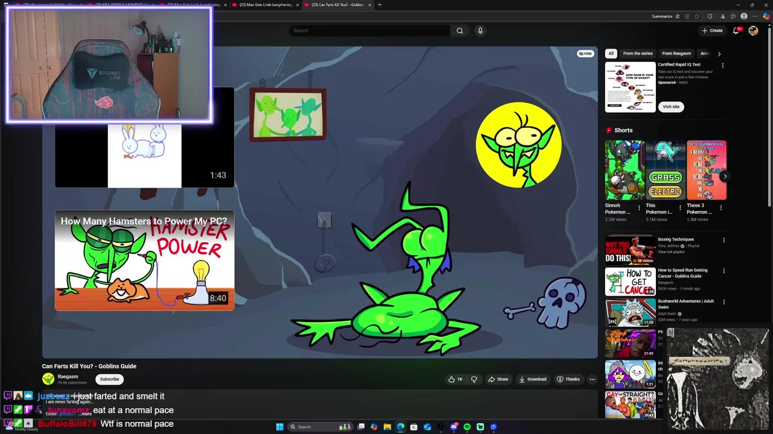Hide the end screen suggestions
Image resolution: width=773 pixels, height=434 pixels.
point(585,54)
